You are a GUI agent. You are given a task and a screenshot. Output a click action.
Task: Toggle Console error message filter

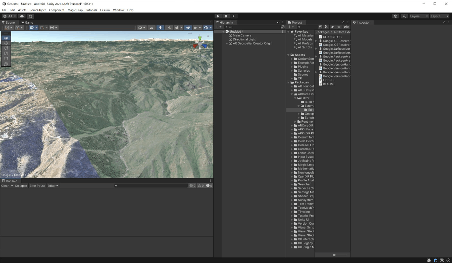(209, 186)
